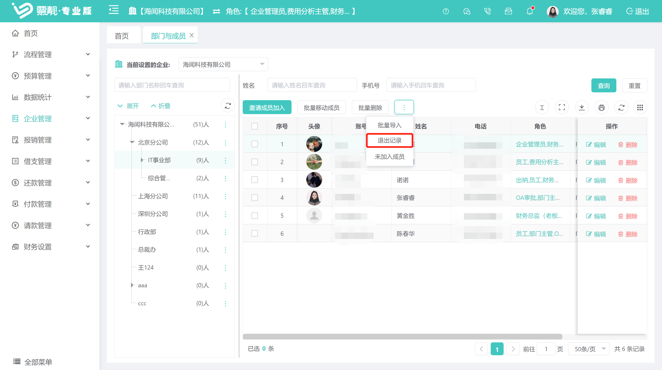The image size is (662, 370).
Task: Open help question mark icon
Action: point(446,11)
